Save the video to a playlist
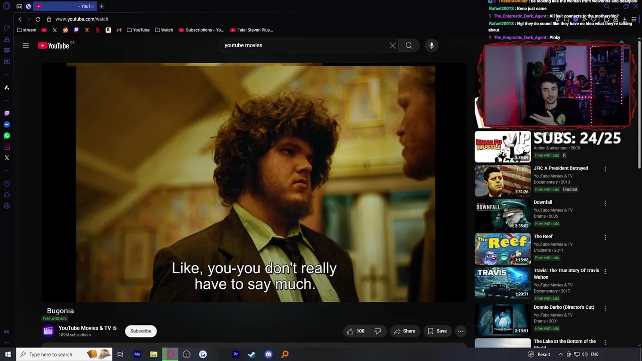This screenshot has height=361, width=642. point(437,331)
